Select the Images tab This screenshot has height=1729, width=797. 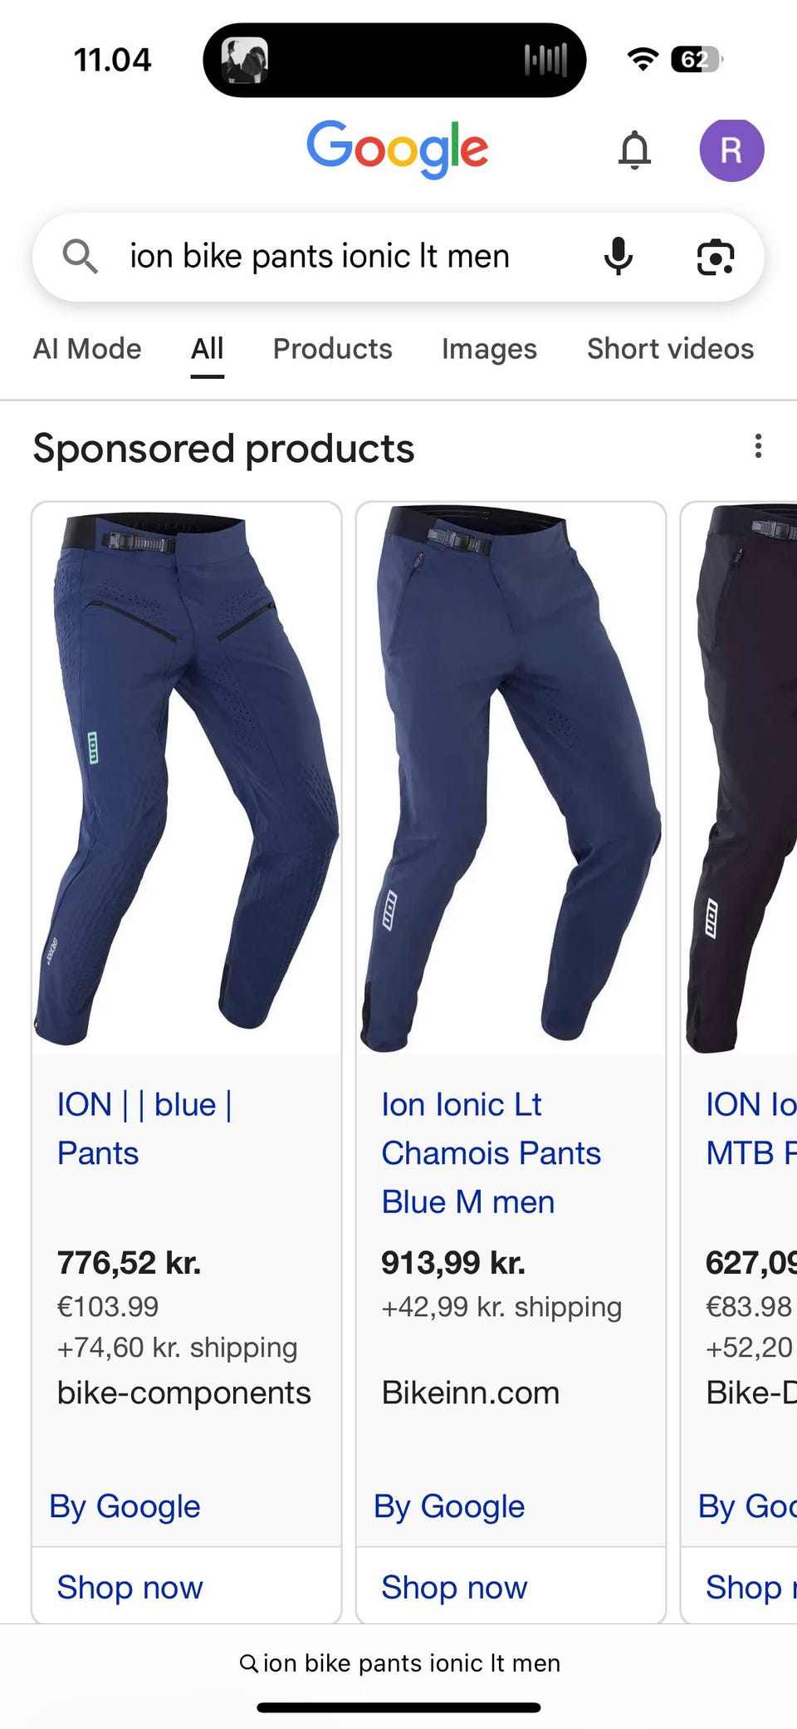489,349
